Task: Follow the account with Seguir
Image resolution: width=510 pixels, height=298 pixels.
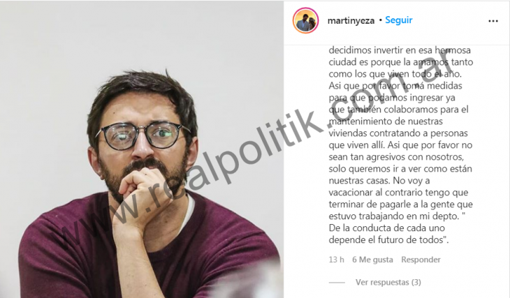Action: (399, 20)
